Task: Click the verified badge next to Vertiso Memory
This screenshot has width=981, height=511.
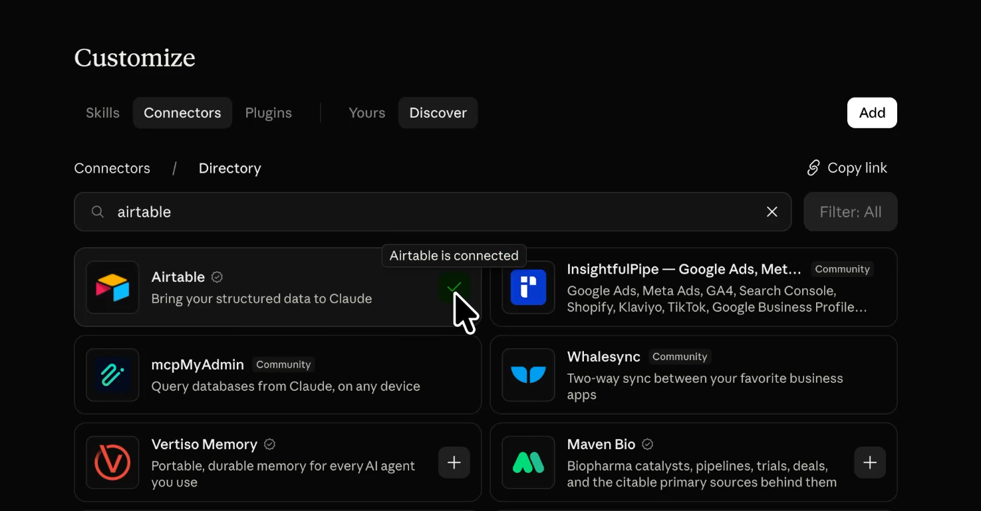Action: (269, 445)
